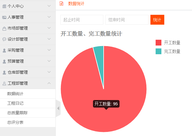Click the 市场部管理 bag icon
The width and height of the screenshot is (192, 136).
pos(4,28)
